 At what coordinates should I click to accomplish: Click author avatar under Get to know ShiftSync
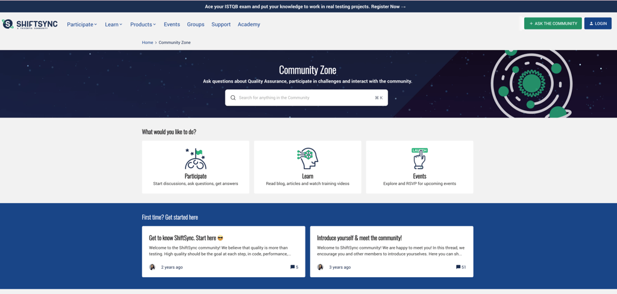point(152,267)
